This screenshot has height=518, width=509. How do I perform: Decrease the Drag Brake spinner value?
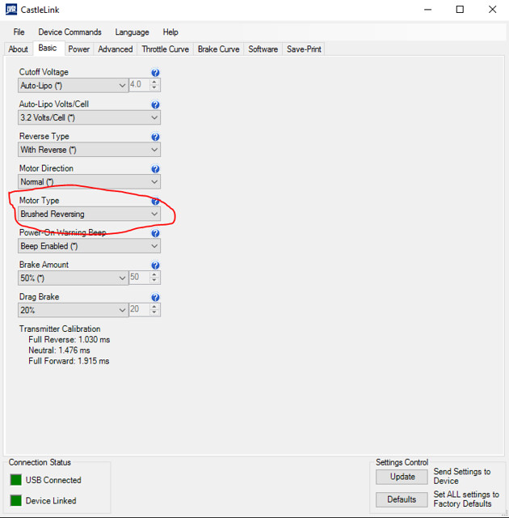click(x=154, y=312)
